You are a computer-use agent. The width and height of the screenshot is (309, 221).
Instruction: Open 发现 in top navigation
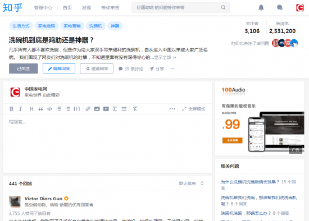pos(87,8)
